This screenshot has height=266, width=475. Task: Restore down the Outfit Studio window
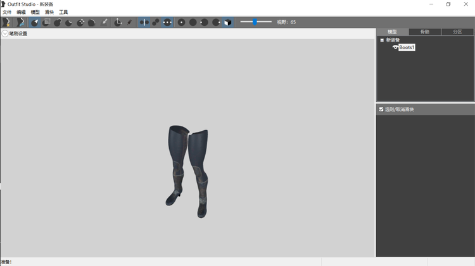[x=448, y=4]
